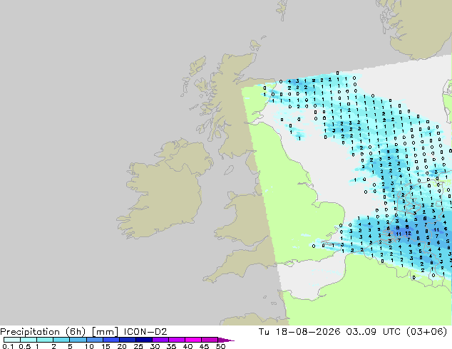Pick the 15–20 mm legend color swatch
Screen dimensions: 452x349
111,340
